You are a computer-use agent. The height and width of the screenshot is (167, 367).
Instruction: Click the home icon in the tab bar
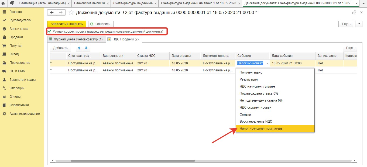pos(3,3)
